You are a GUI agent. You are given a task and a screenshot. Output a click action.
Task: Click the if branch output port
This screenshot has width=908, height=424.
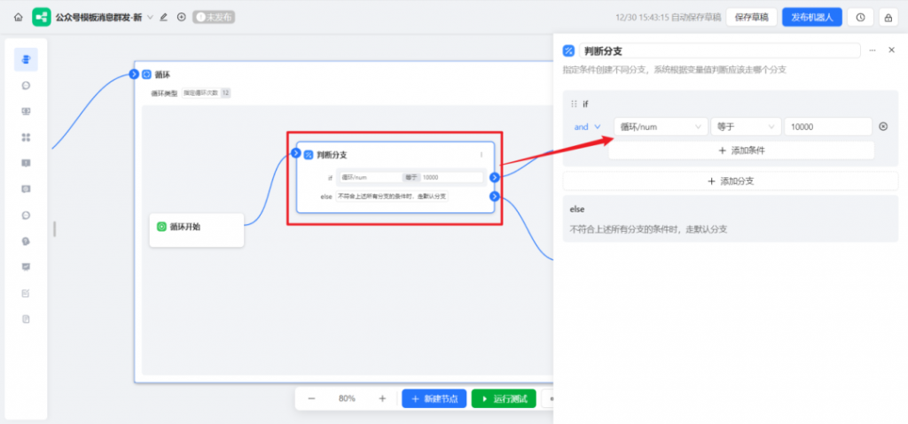(x=494, y=177)
